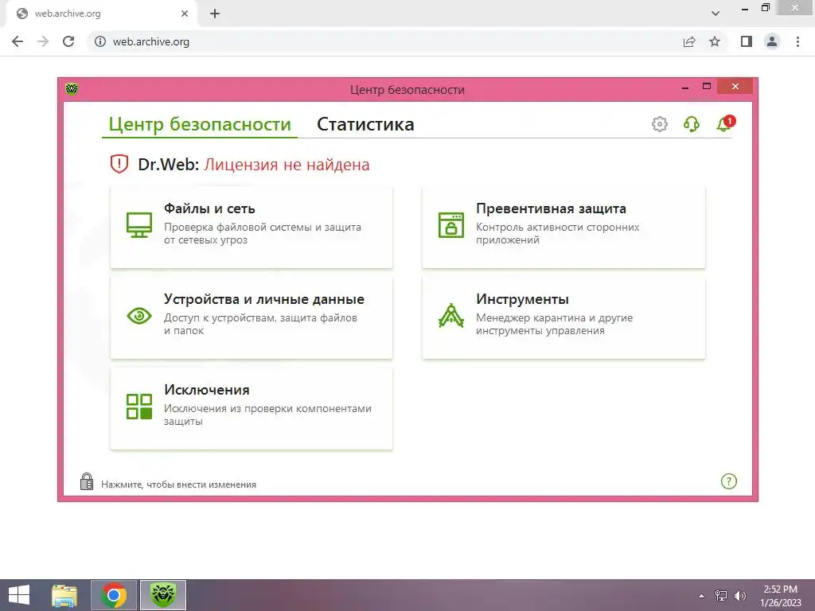Click the Dr.Web taskbar icon
Image resolution: width=815 pixels, height=611 pixels.
point(163,595)
